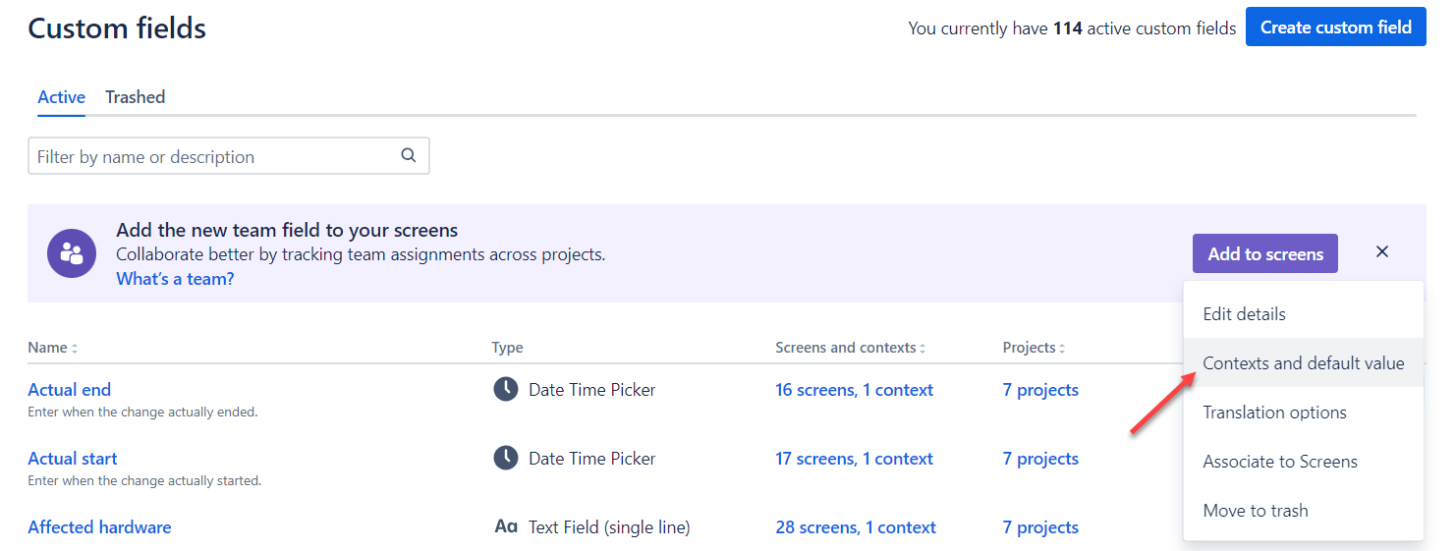Choose Contexts and default value menu item

click(x=1303, y=362)
